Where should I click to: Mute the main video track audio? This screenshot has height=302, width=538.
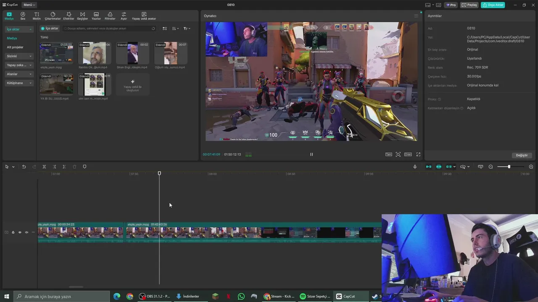[26, 232]
